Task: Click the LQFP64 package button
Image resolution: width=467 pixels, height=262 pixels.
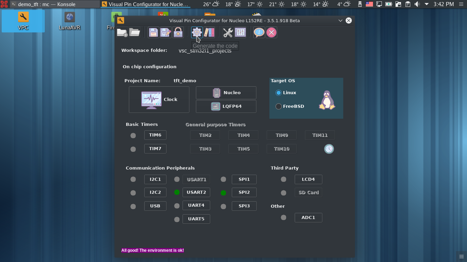Action: coord(226,106)
